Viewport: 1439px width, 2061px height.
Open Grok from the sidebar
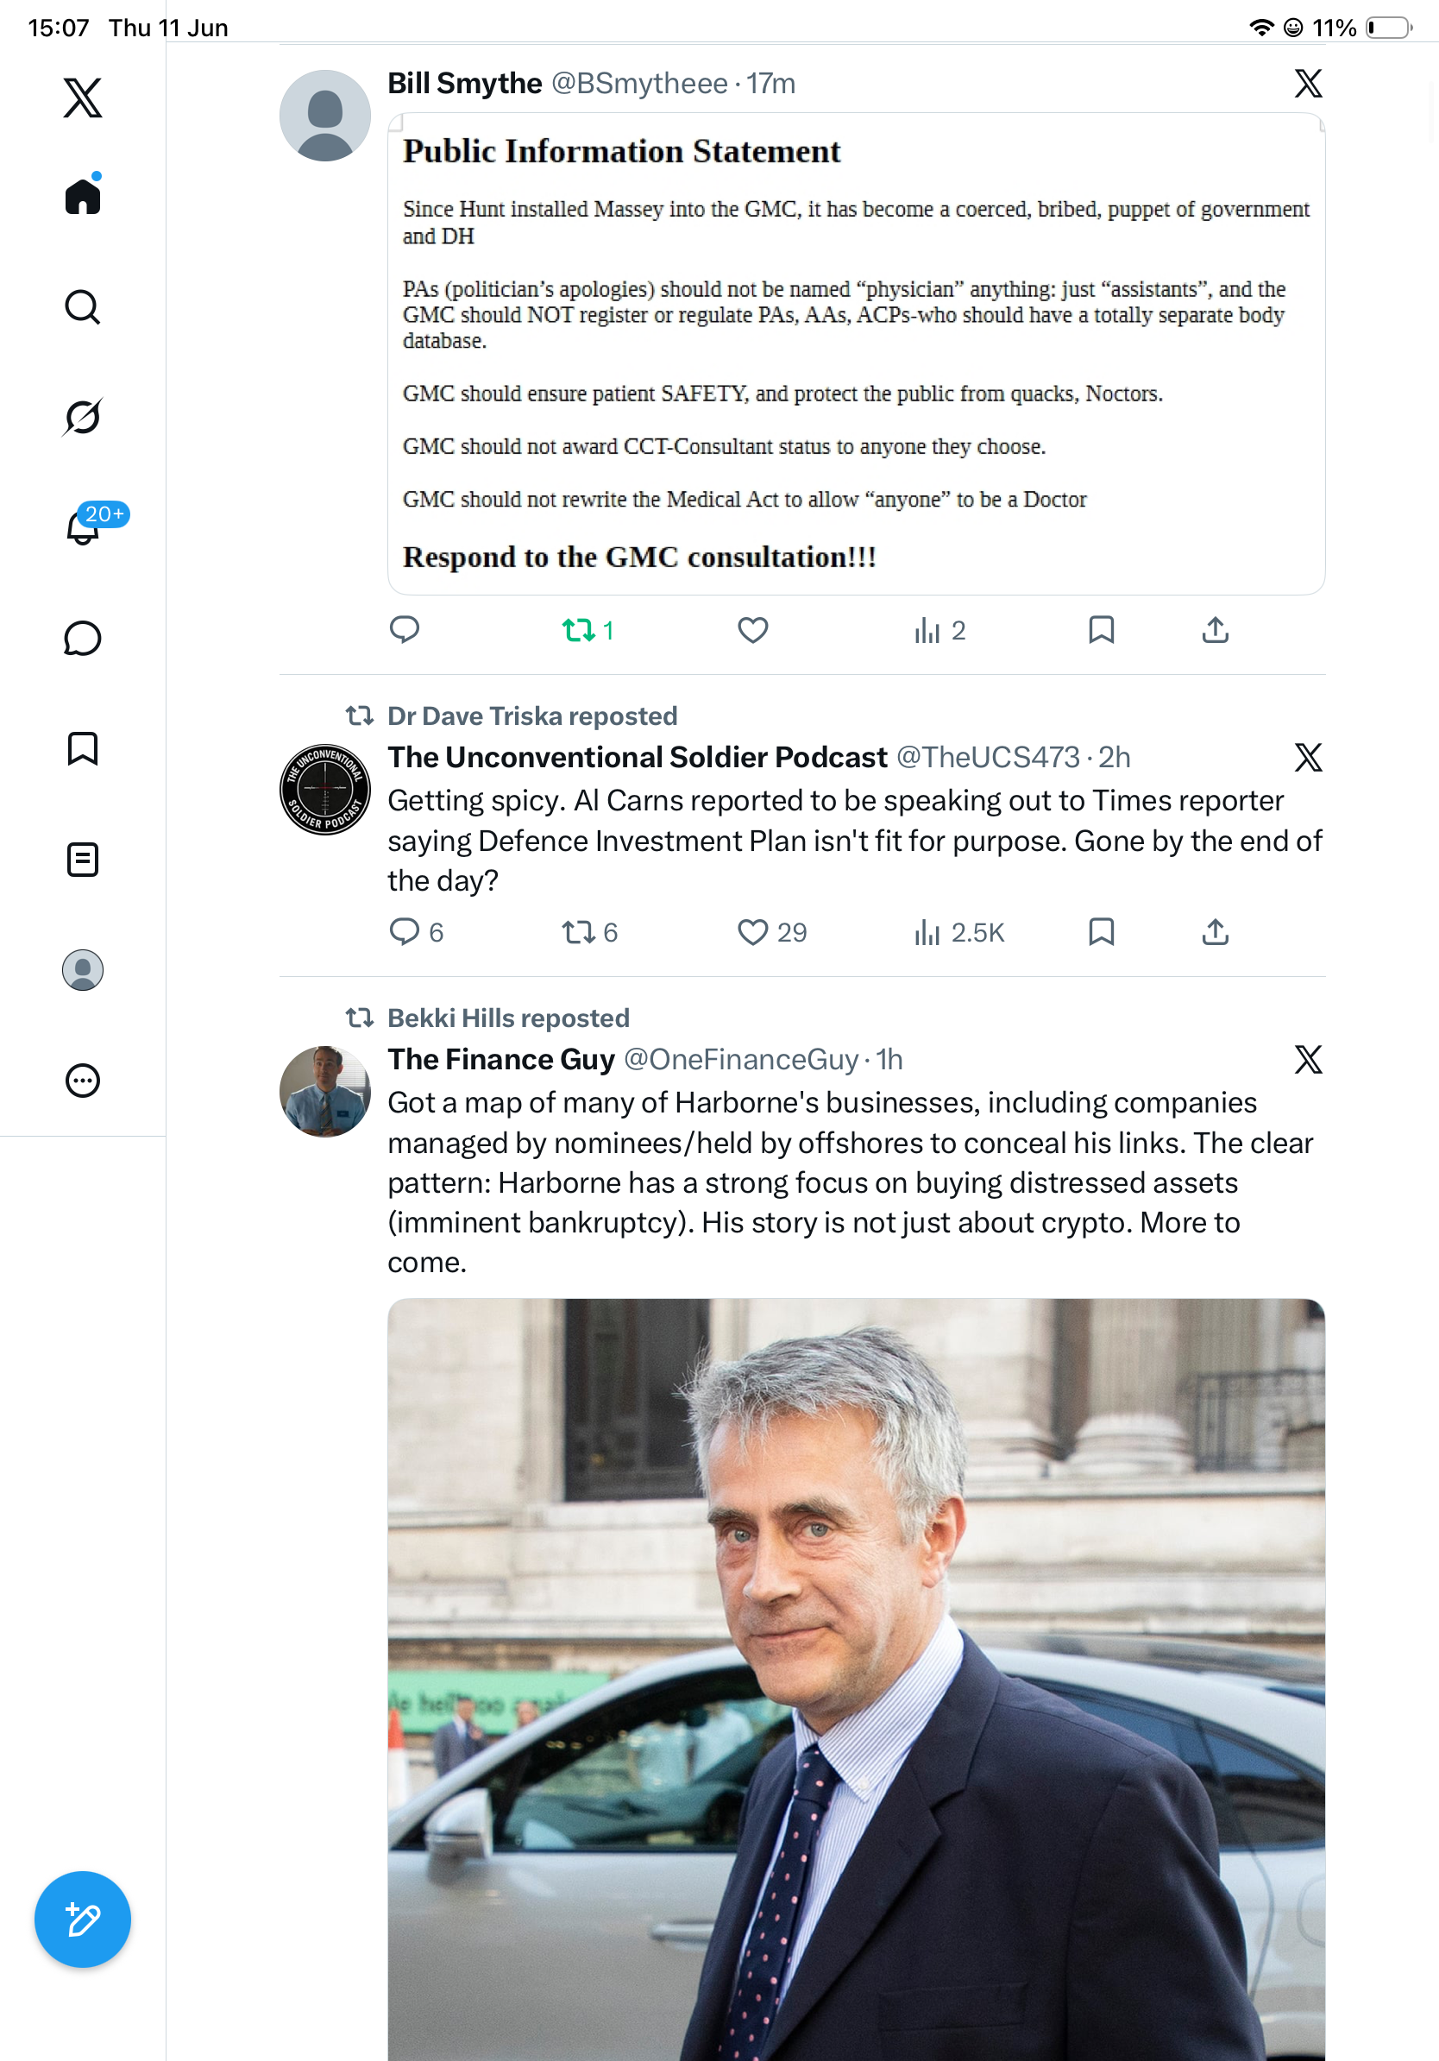pyautogui.click(x=83, y=418)
